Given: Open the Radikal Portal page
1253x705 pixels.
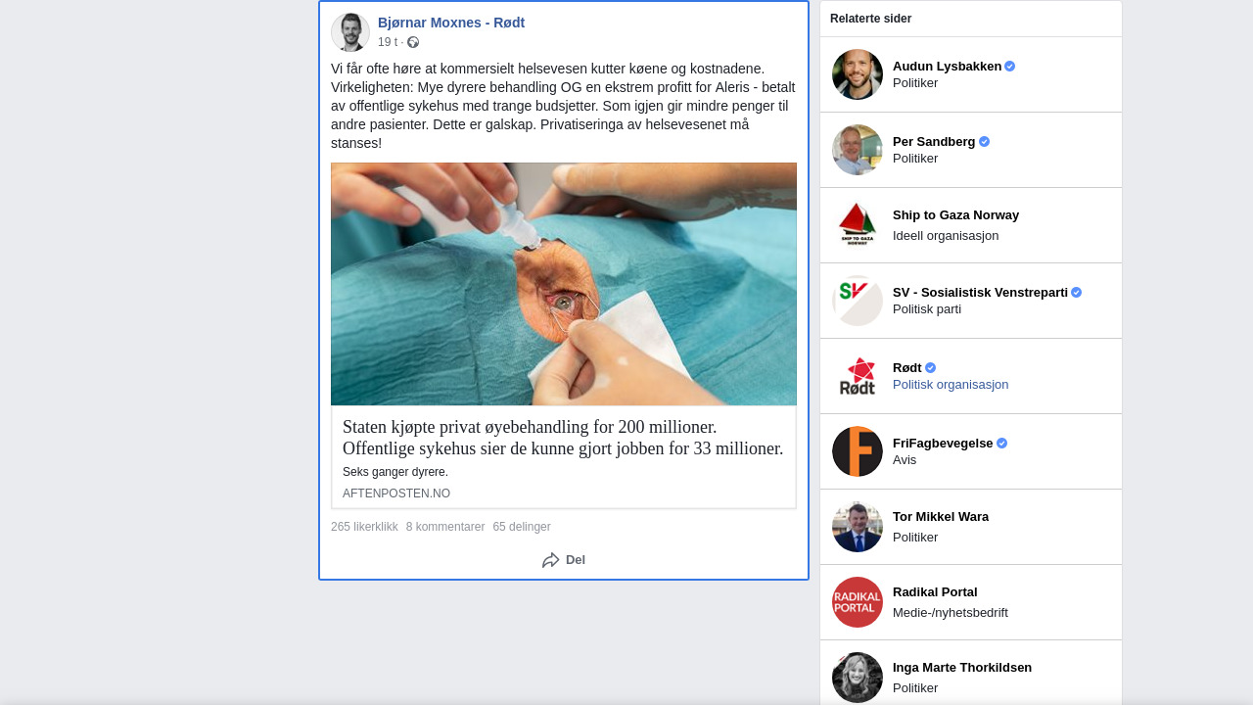Looking at the screenshot, I should [x=935, y=592].
